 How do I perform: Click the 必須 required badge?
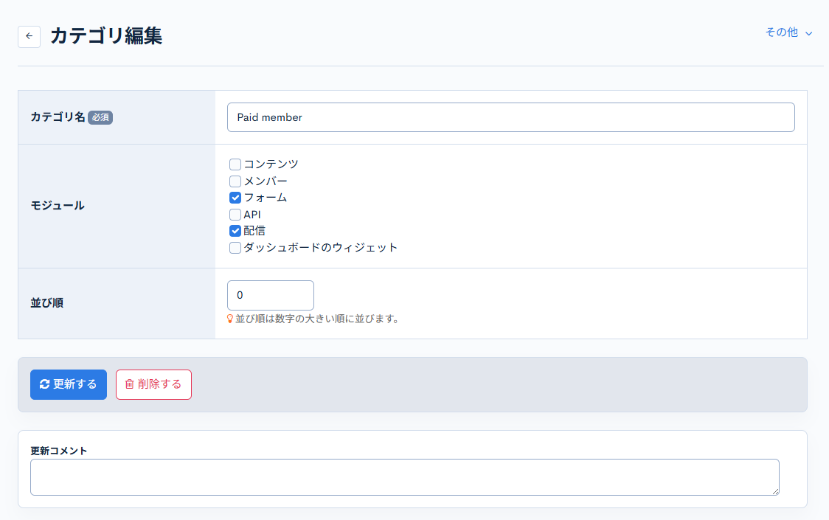pos(100,117)
